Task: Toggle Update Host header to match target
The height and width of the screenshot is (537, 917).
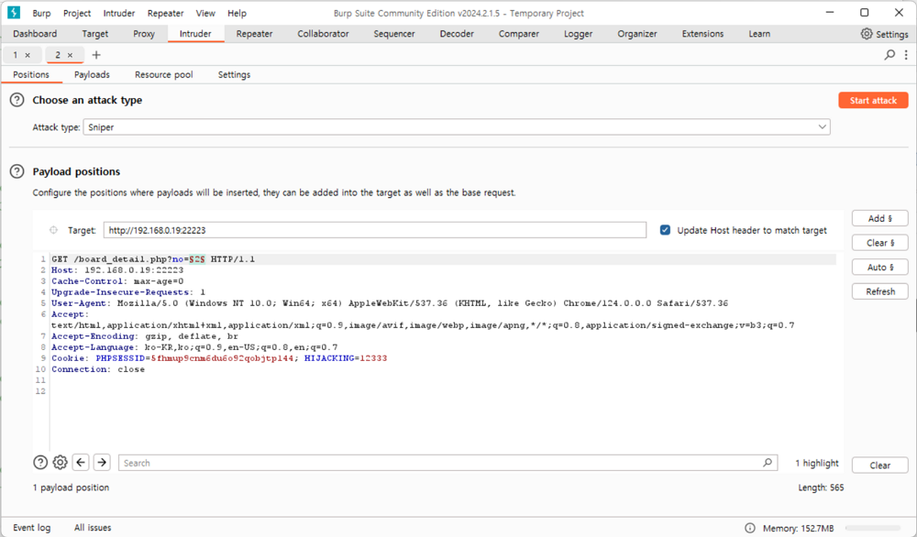Action: click(x=665, y=230)
